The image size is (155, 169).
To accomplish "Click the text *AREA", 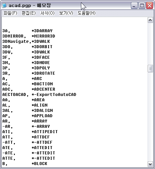I will point(38,100).
